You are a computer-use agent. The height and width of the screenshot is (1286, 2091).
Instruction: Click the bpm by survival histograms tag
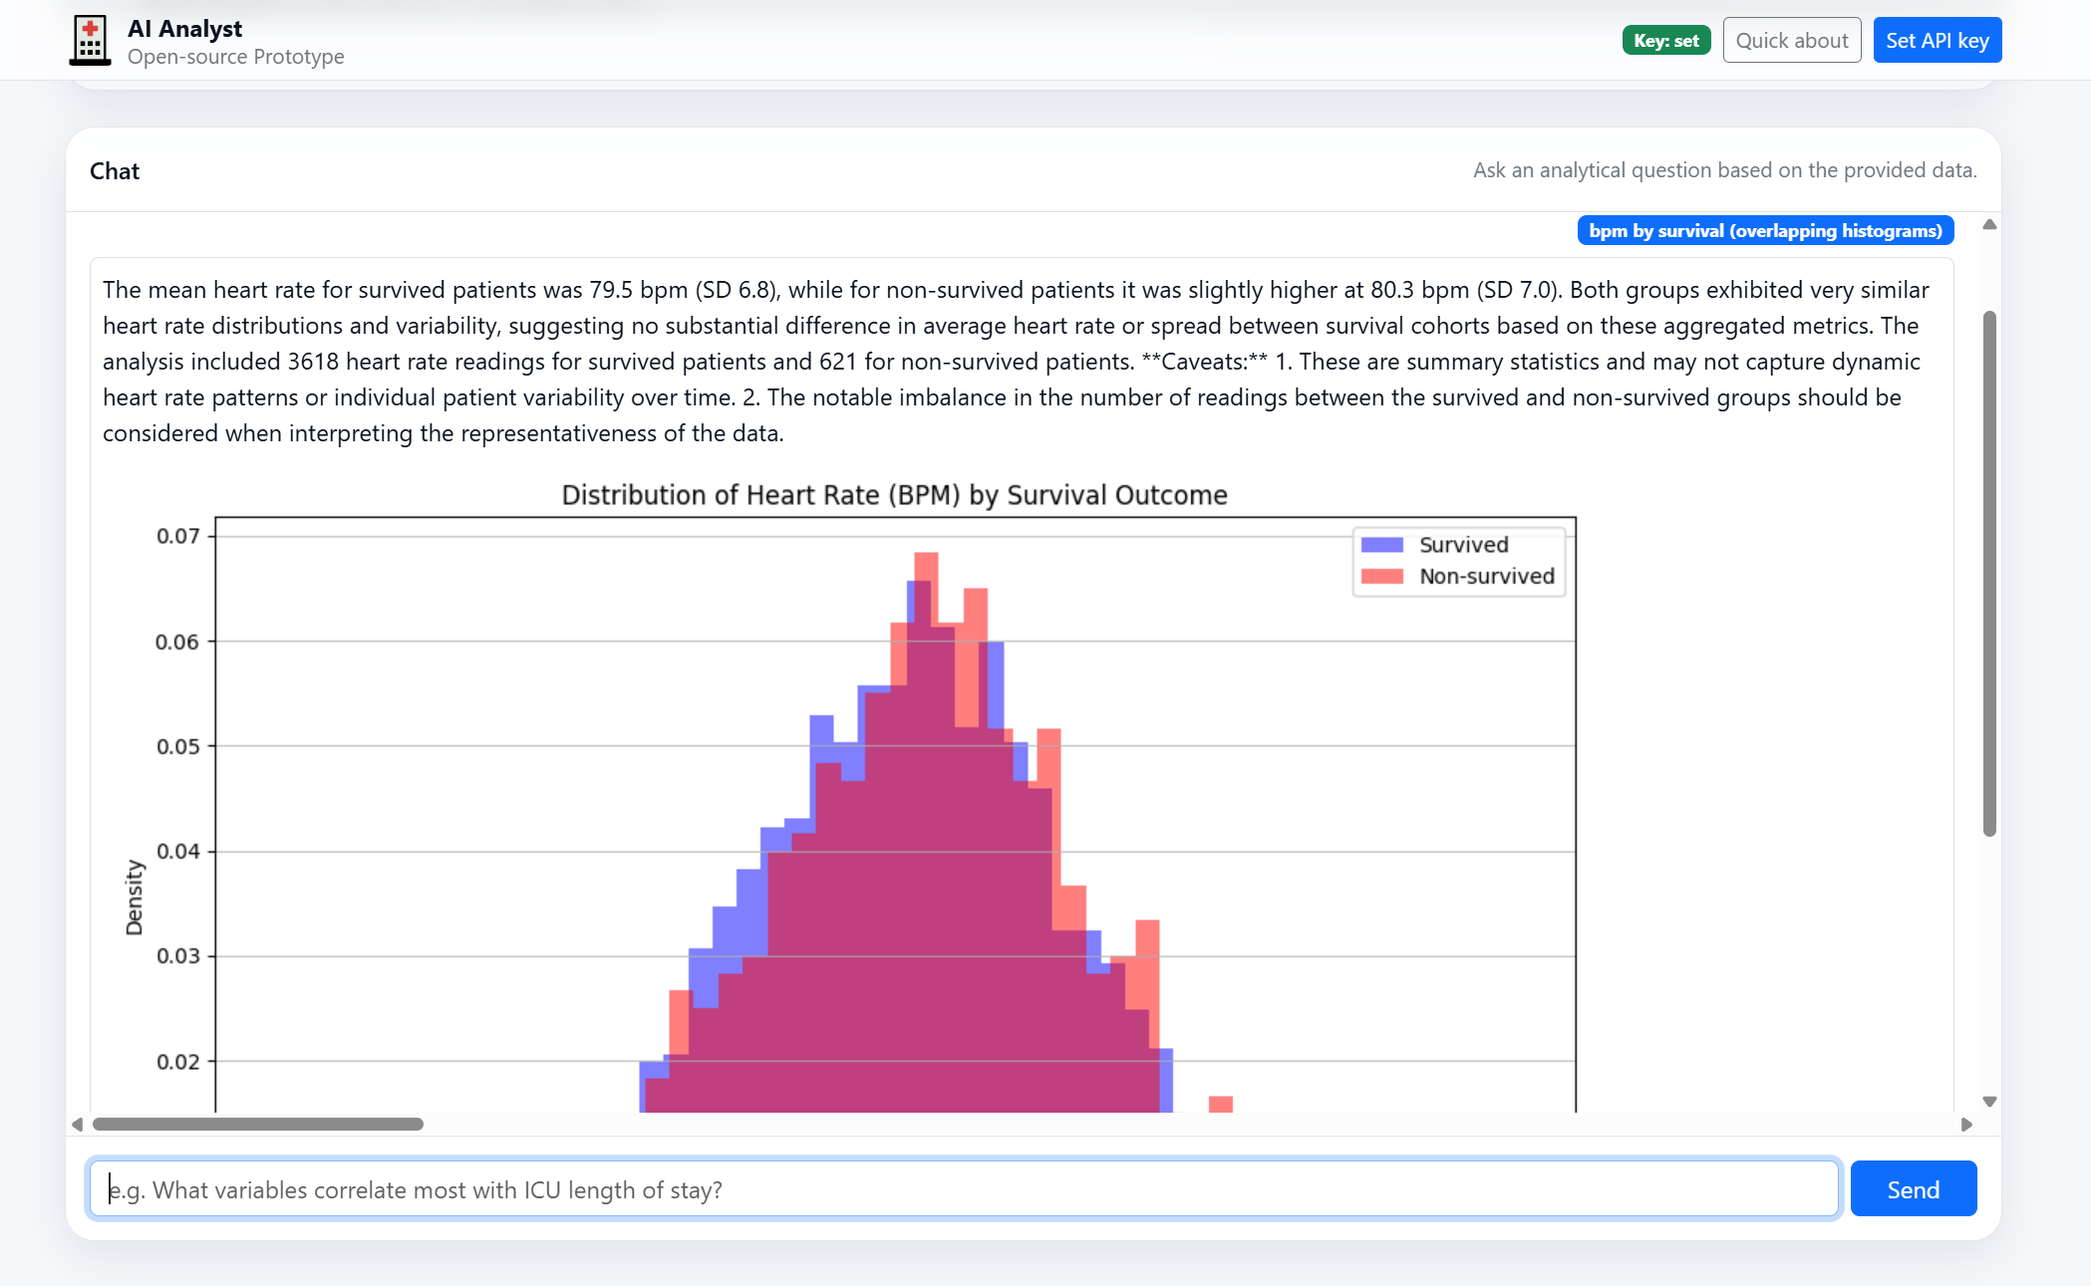[1765, 231]
